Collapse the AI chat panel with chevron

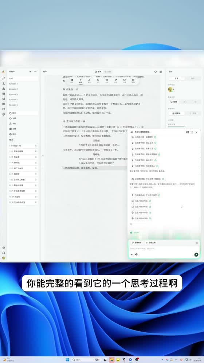pos(197,132)
